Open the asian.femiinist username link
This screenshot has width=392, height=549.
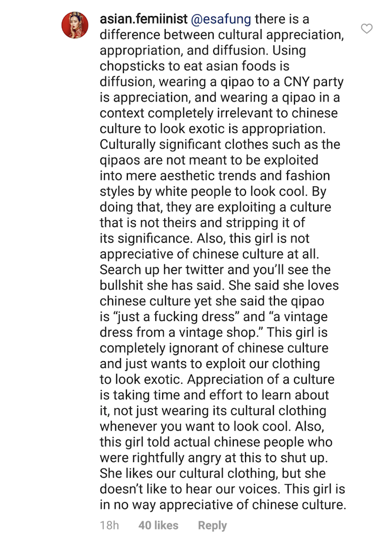tap(144, 19)
